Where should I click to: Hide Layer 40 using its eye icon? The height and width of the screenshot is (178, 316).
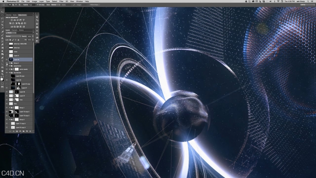pos(7,60)
